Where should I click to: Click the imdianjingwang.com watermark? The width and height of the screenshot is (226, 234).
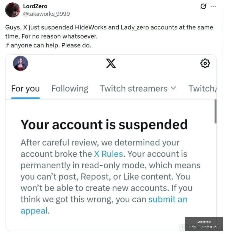click(203, 226)
